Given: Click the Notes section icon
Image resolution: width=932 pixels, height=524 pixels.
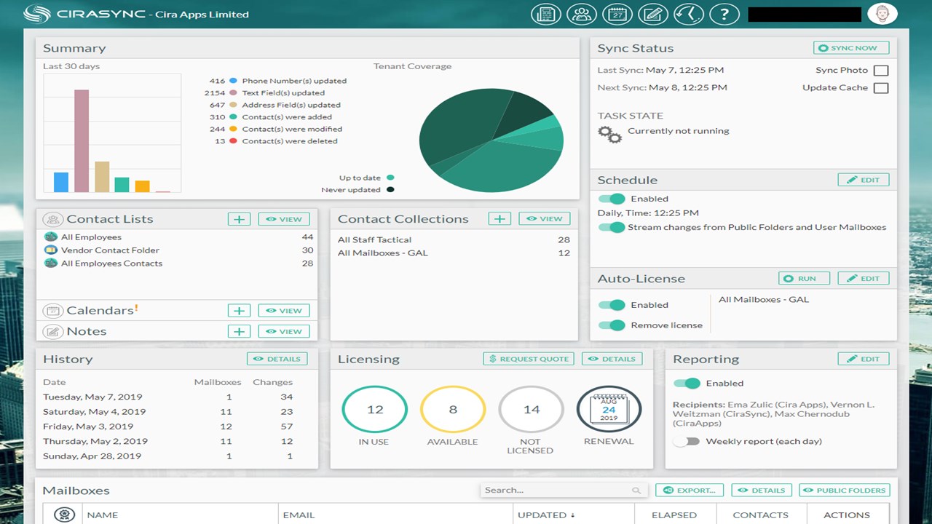Looking at the screenshot, I should (x=52, y=332).
